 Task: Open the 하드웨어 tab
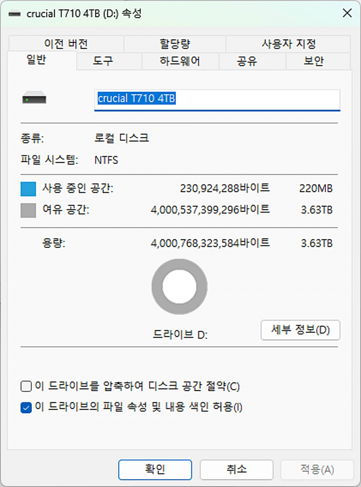(x=180, y=61)
